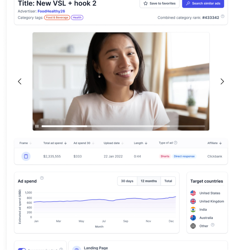Click the magic wand icon on Search similar ads
Viewport: 233px width, 250px height.
[x=188, y=3]
